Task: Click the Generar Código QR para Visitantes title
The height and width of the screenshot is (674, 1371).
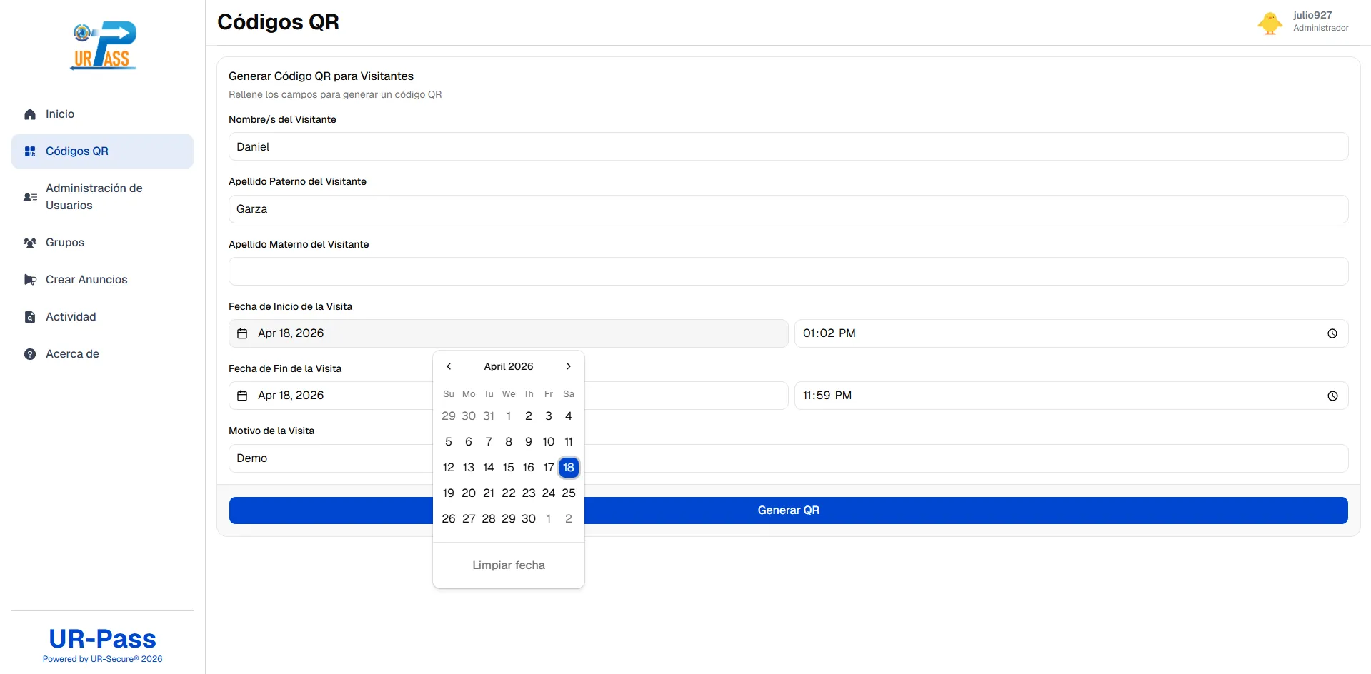Action: tap(321, 76)
